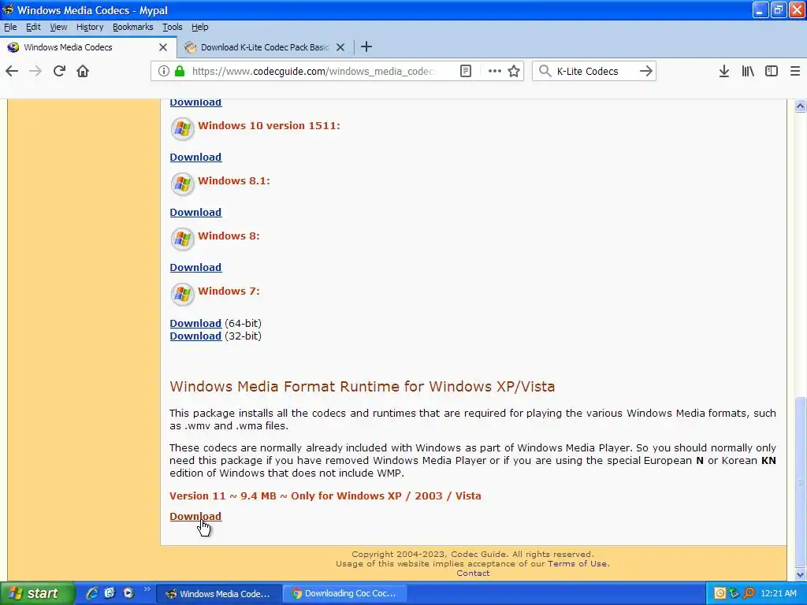This screenshot has height=605, width=807.
Task: Click the vertical scrollbar thumb
Action: [x=800, y=481]
